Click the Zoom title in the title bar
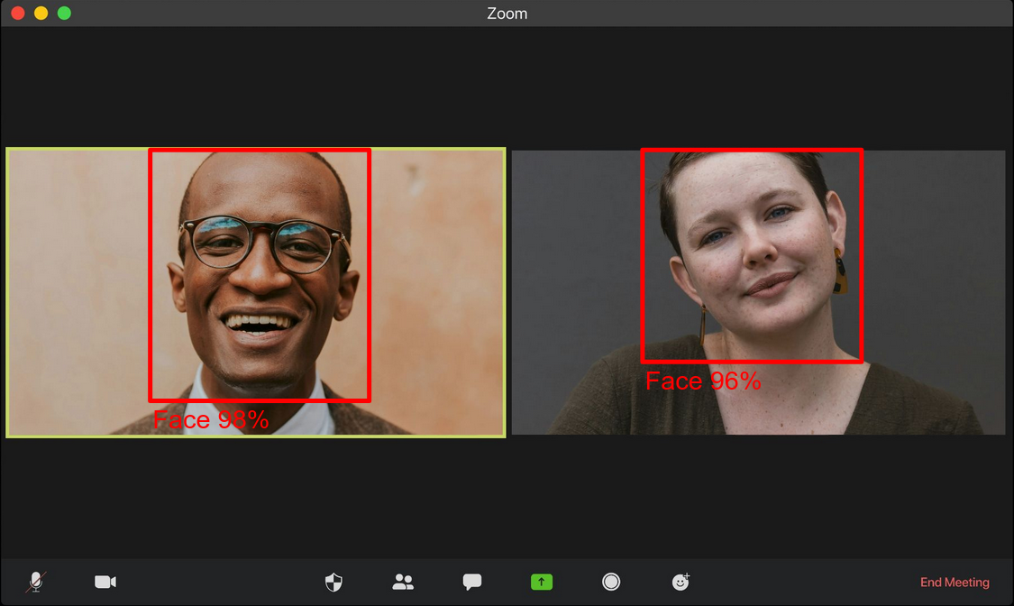The height and width of the screenshot is (606, 1014). pos(507,14)
